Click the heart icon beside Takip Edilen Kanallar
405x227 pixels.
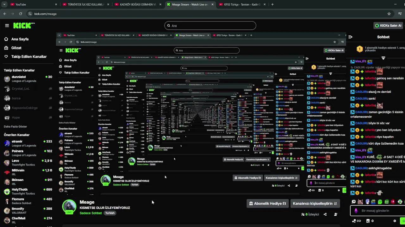click(x=6, y=57)
